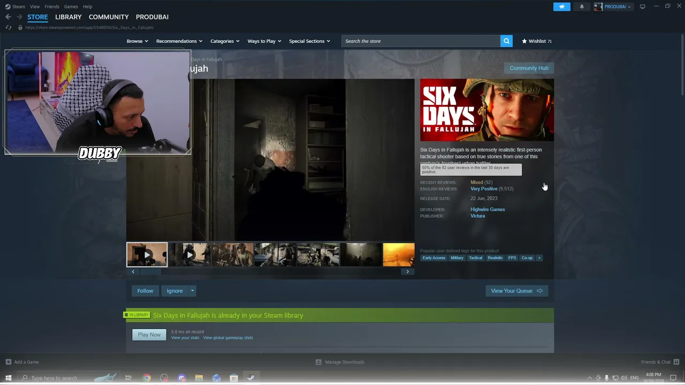
Task: Click the PRODUBAI profile avatar
Action: coord(598,6)
